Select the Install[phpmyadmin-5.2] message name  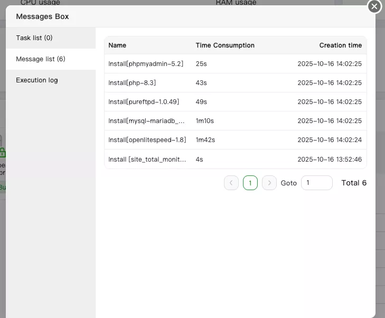pos(146,64)
